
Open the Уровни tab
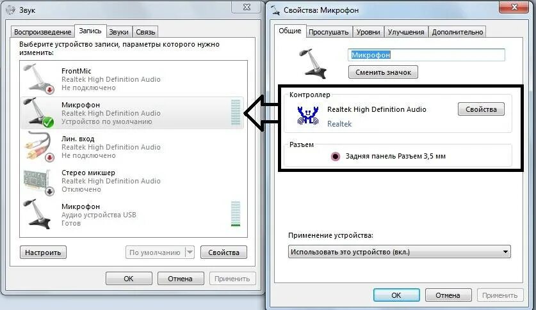368,32
